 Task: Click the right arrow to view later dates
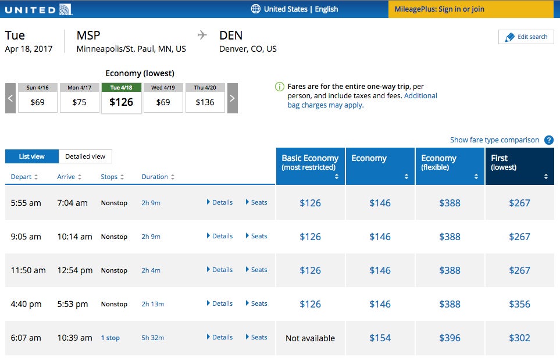[232, 98]
